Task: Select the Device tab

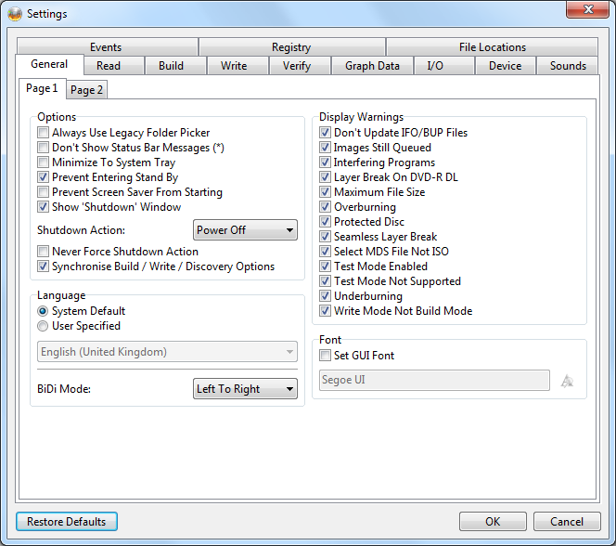Action: click(506, 66)
